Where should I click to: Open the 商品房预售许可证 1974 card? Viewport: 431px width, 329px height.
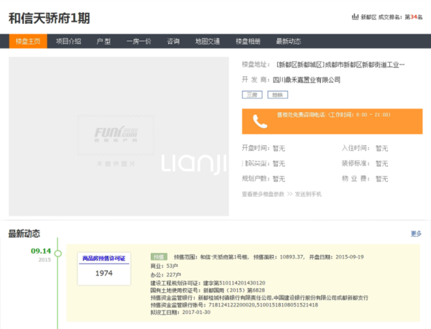[x=104, y=267]
